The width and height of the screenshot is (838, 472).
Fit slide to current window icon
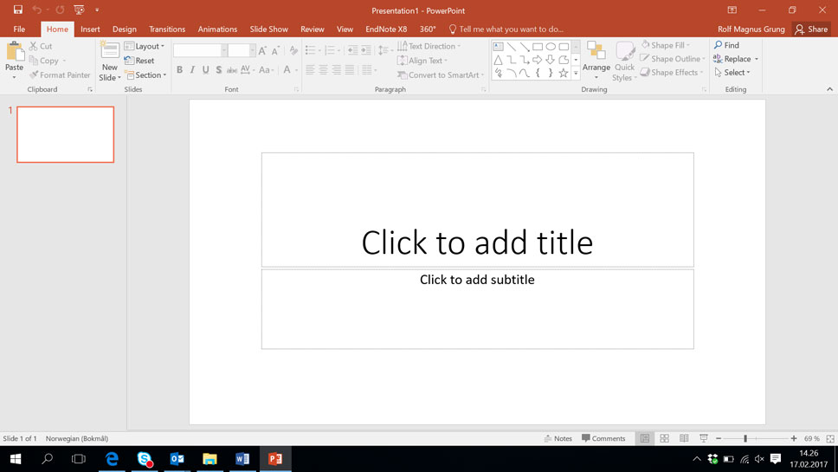tap(829, 438)
